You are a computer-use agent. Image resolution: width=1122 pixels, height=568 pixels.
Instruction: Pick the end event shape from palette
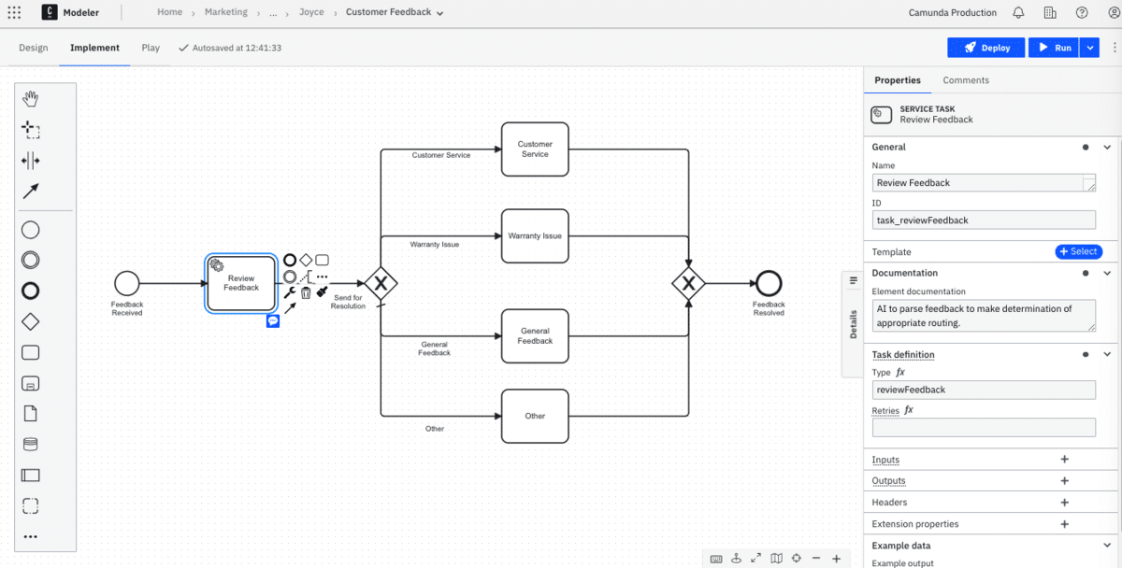(30, 291)
